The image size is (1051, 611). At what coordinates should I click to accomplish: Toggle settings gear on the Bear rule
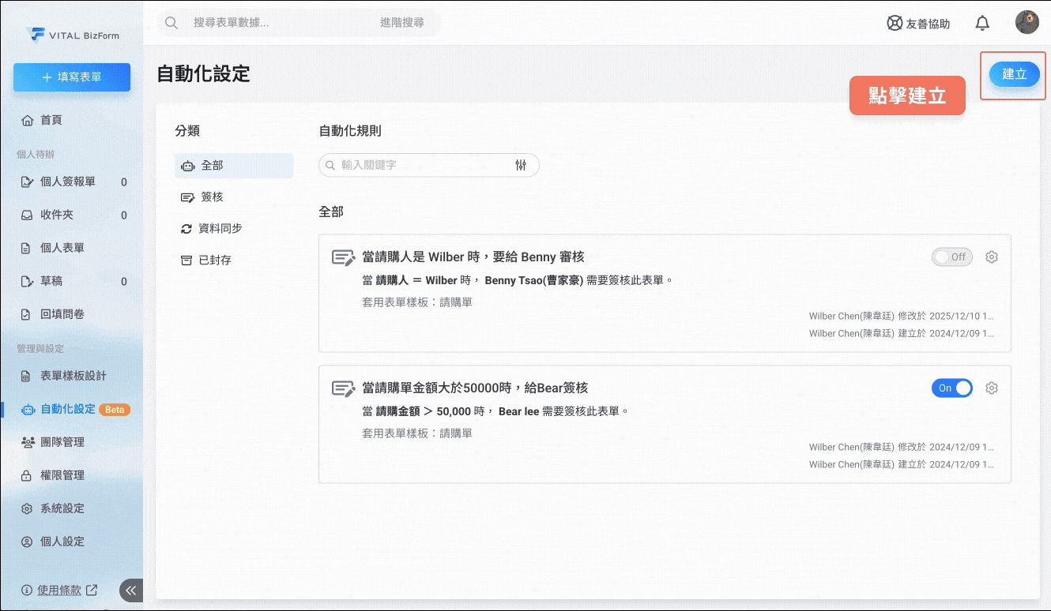[992, 388]
